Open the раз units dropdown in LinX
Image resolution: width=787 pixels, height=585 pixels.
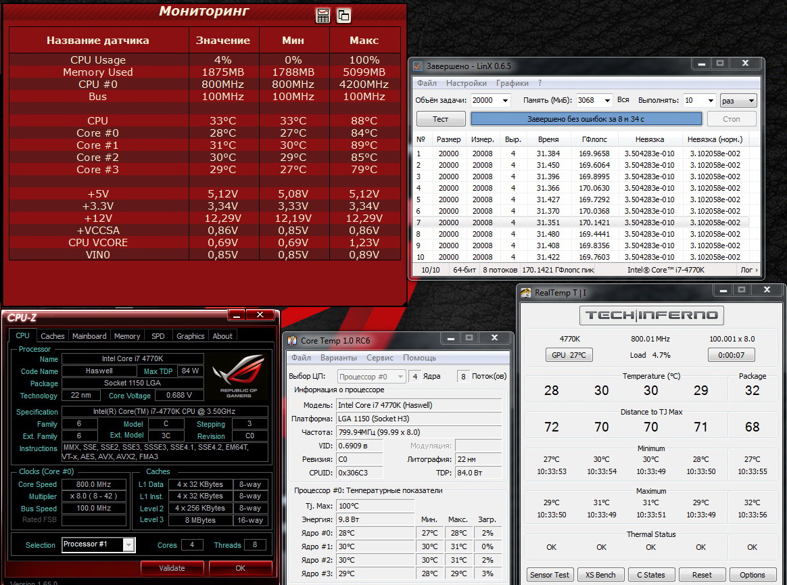(738, 100)
